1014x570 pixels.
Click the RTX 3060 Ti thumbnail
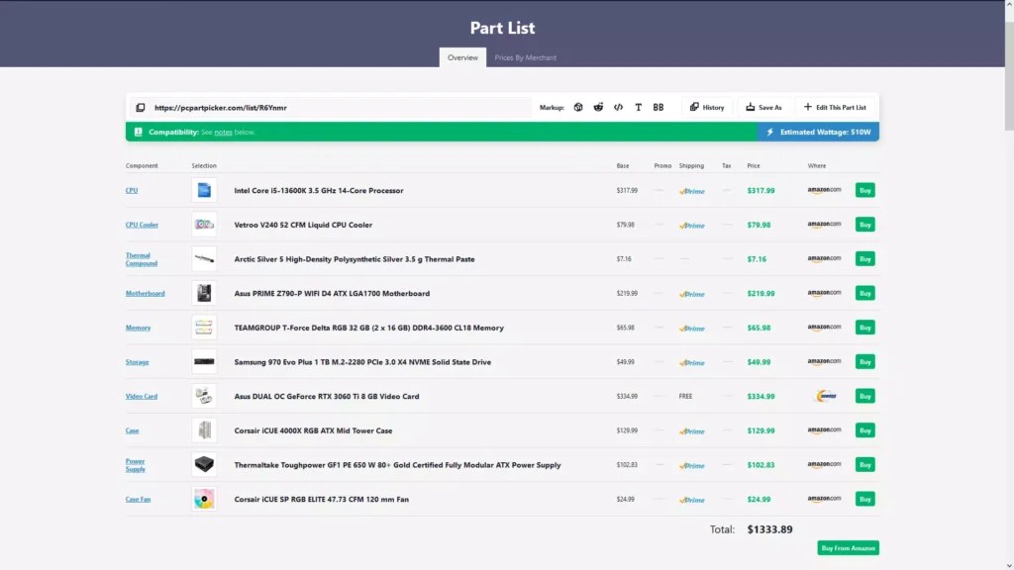(x=204, y=396)
